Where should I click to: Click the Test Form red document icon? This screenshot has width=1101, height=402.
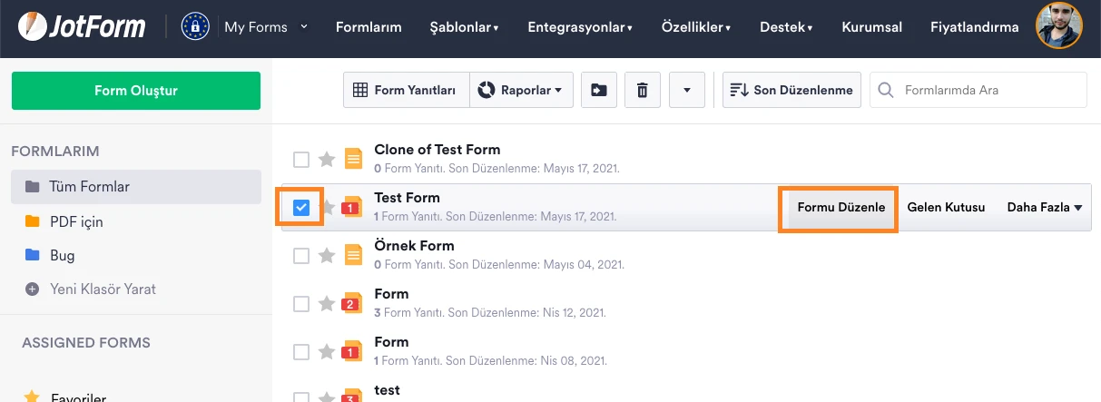click(352, 208)
